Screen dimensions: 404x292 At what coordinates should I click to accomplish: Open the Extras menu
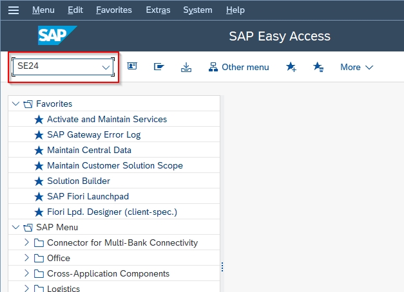158,10
